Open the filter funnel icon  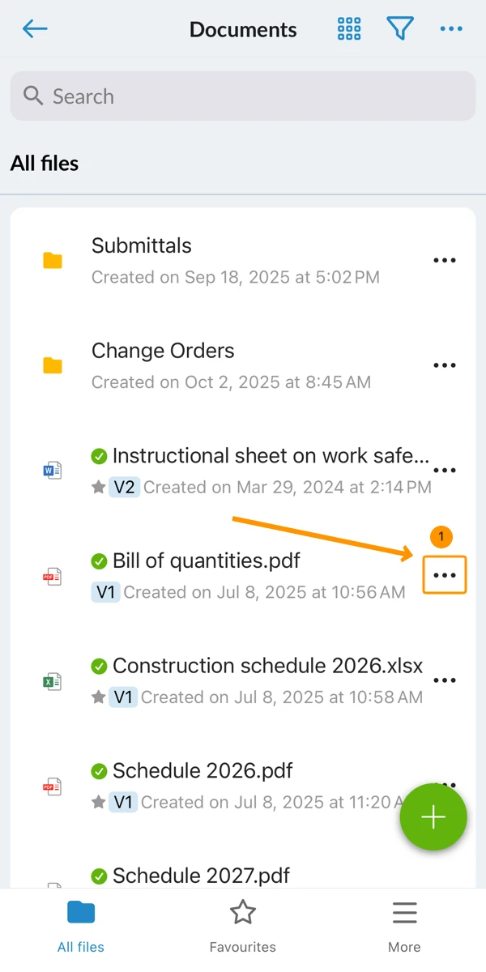click(400, 30)
